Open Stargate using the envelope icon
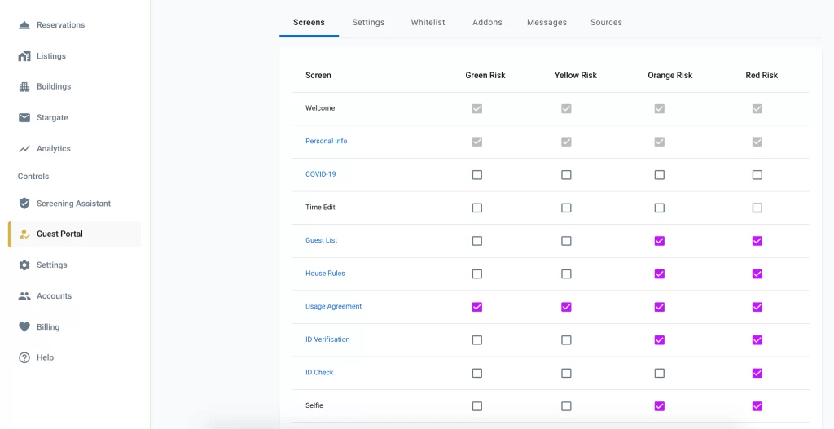The height and width of the screenshot is (429, 834). [24, 118]
